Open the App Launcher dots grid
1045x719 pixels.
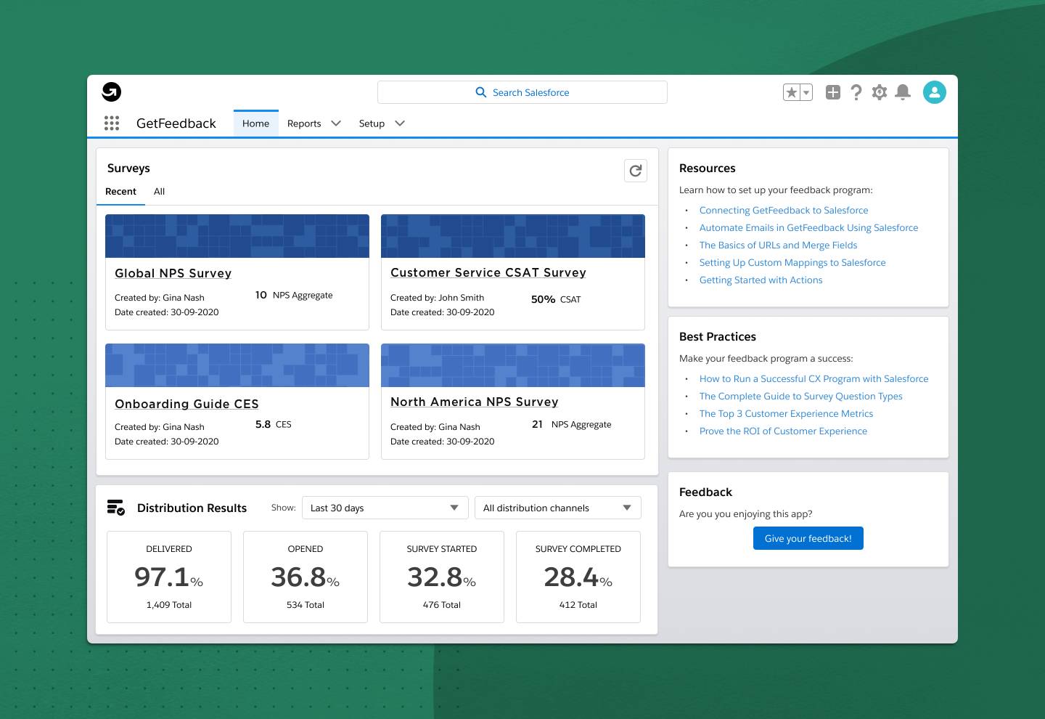(x=112, y=123)
